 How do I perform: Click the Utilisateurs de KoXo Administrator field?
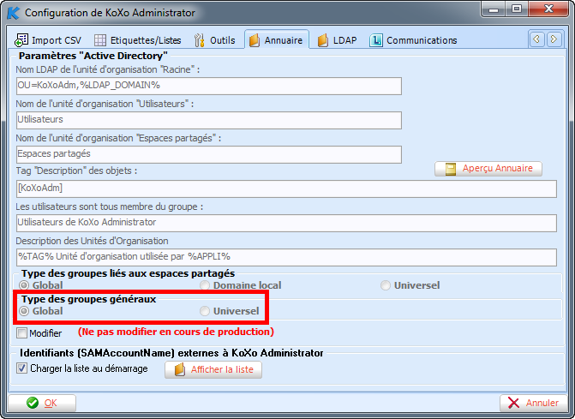(286, 223)
